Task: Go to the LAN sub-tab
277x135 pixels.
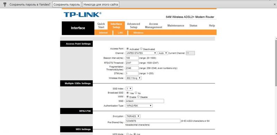Action: [120, 33]
